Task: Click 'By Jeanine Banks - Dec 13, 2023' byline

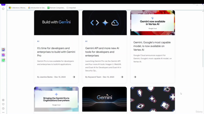Action: click(x=51, y=77)
